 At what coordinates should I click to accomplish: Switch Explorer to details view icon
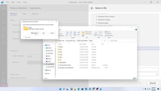[134, 78]
